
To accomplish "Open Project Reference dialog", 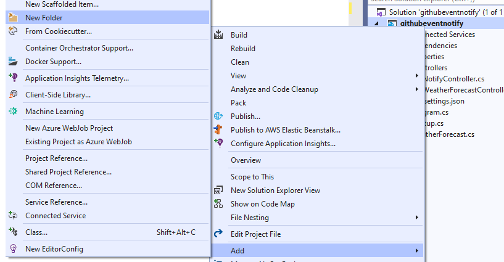I will 107,158.
